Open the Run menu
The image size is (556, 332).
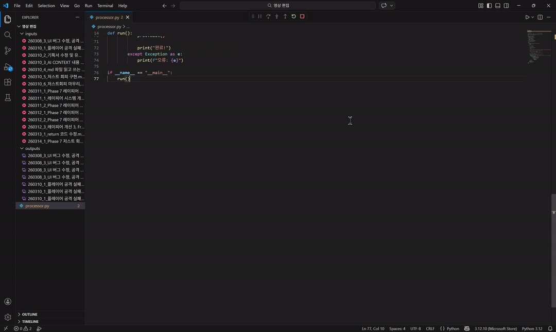coord(89,6)
